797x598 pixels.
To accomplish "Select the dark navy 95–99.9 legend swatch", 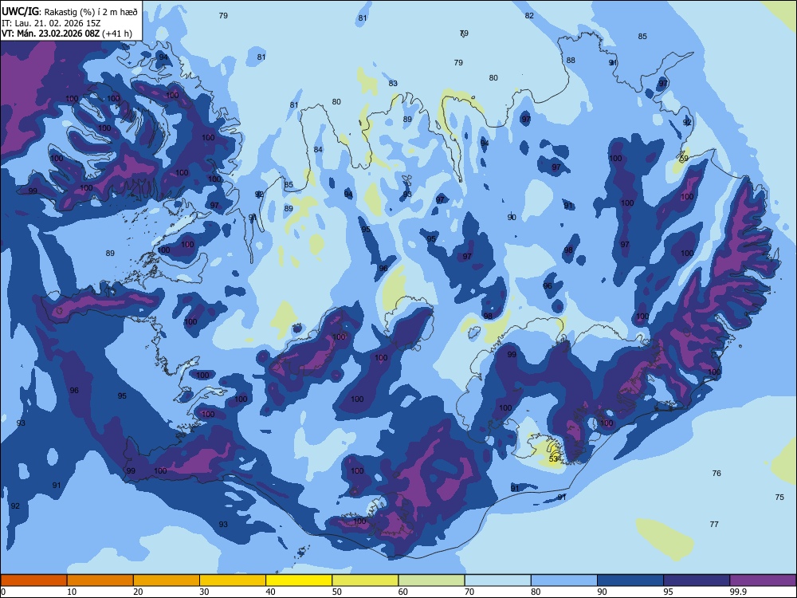I will point(697,580).
